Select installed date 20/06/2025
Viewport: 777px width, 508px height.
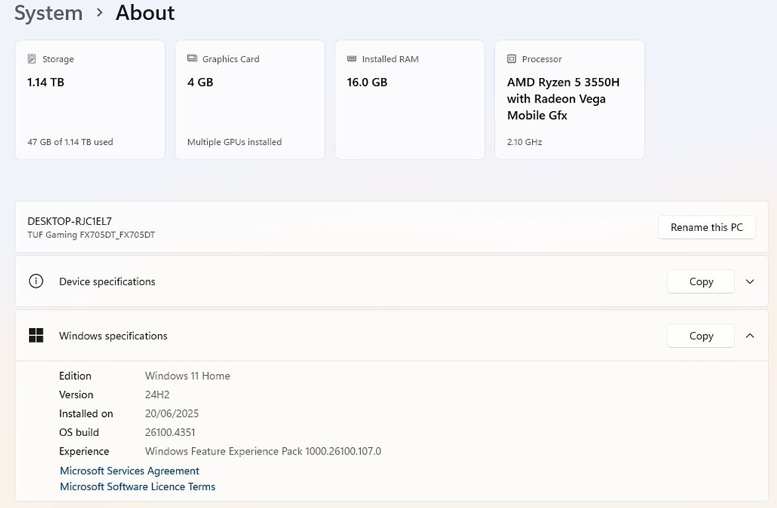(x=171, y=413)
